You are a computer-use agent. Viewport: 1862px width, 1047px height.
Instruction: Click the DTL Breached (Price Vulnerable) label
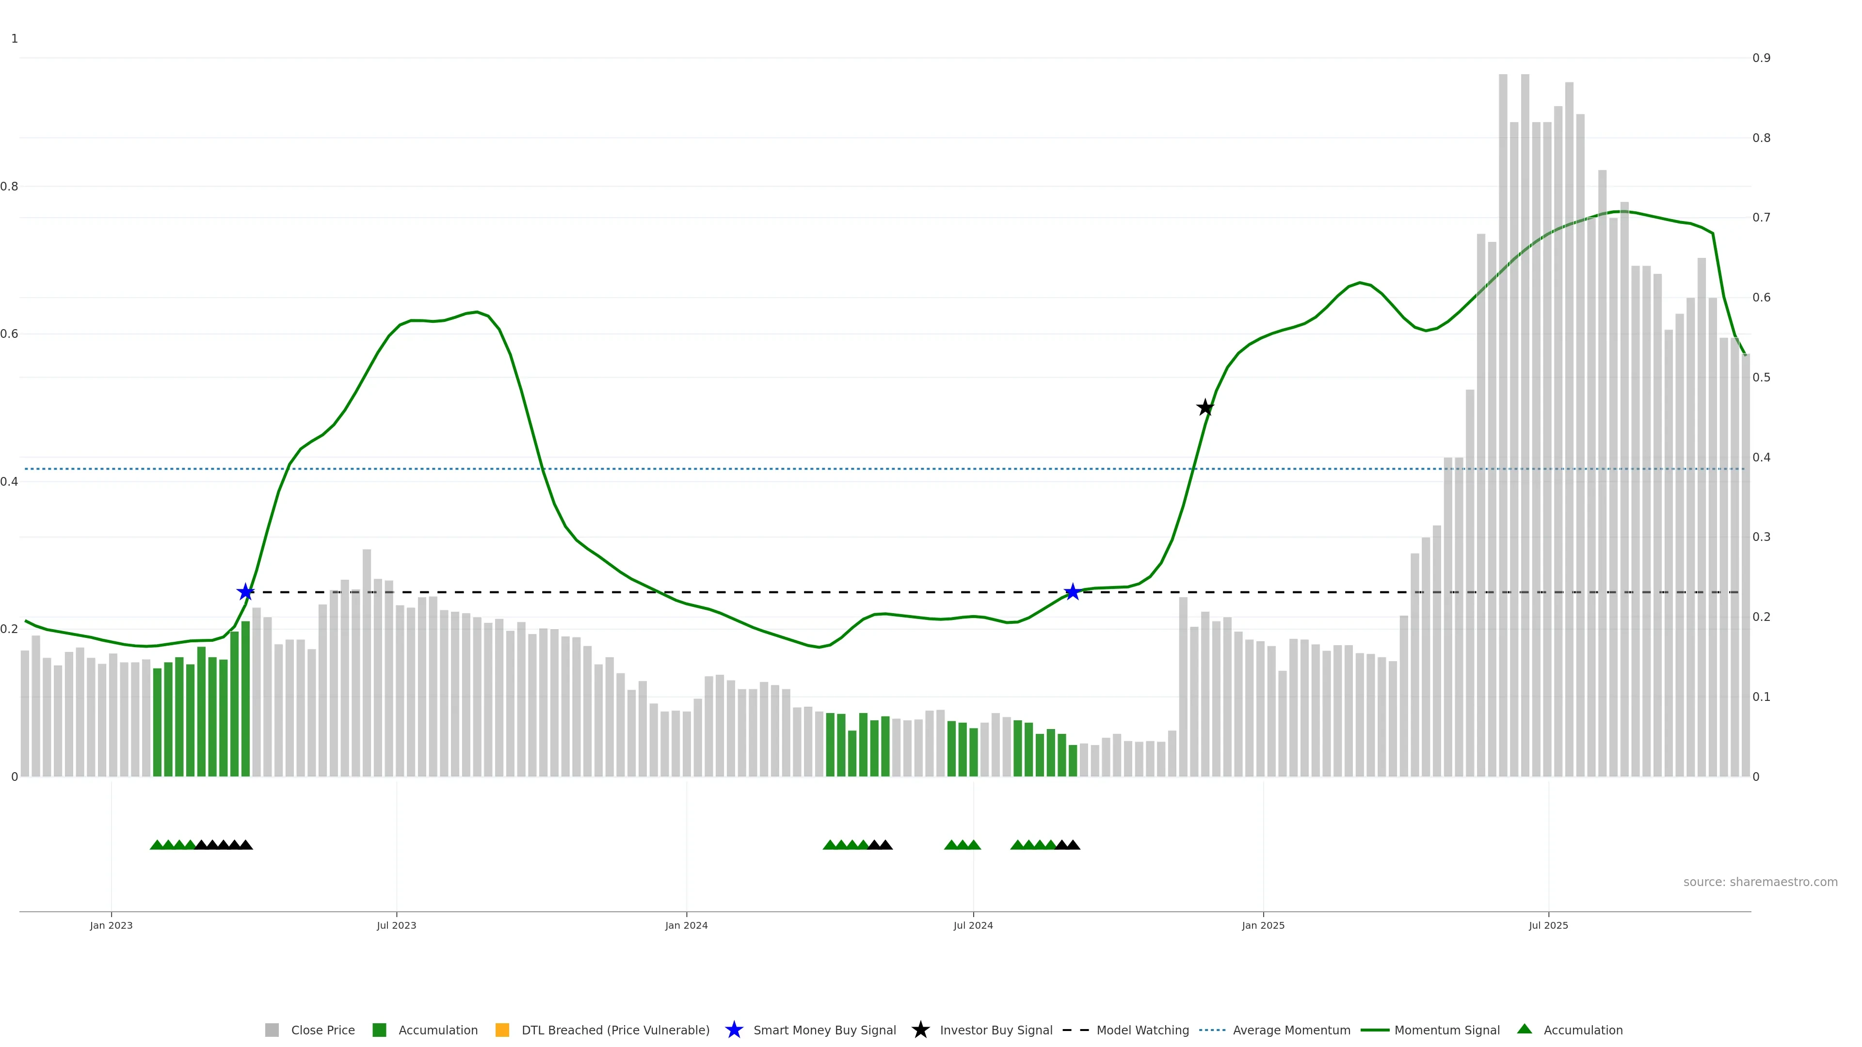point(615,1030)
